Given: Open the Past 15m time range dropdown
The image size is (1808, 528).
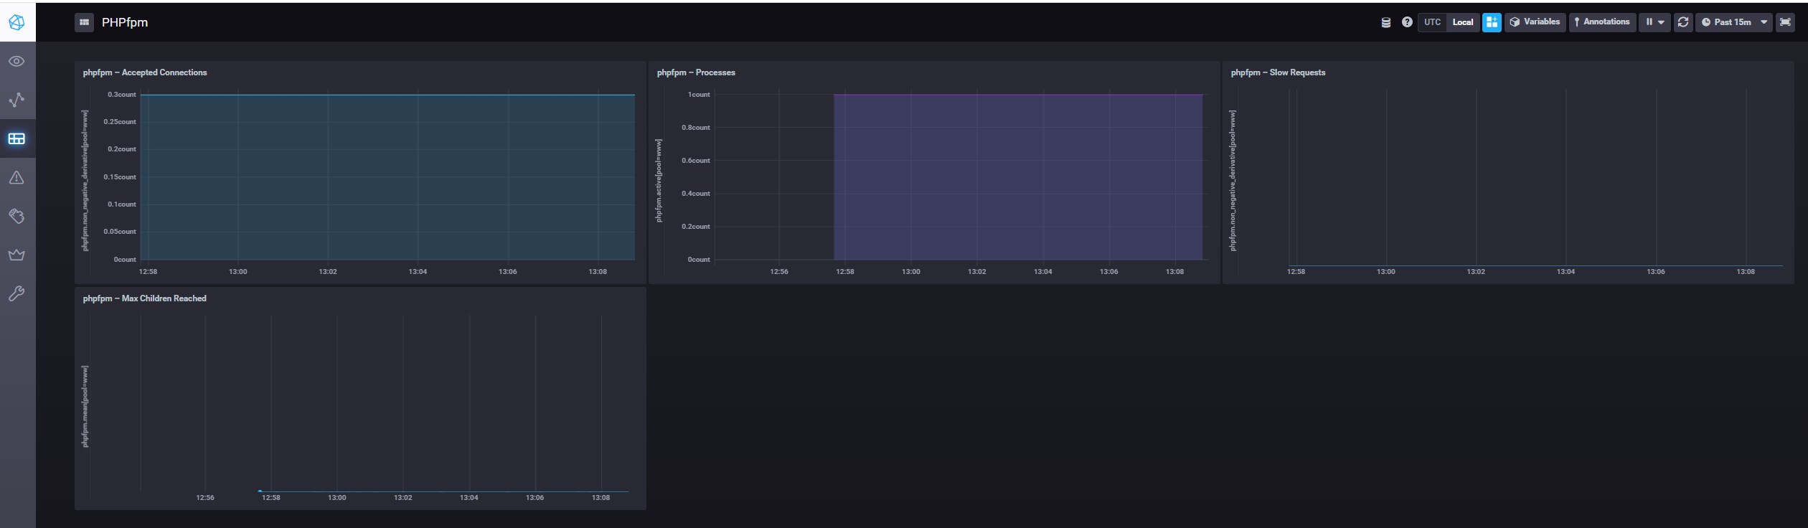Looking at the screenshot, I should coord(1734,22).
